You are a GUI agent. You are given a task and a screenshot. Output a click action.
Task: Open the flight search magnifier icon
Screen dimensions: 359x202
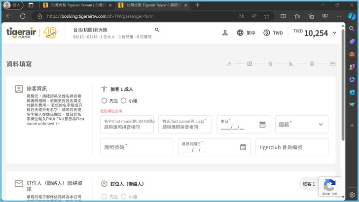click(x=157, y=30)
